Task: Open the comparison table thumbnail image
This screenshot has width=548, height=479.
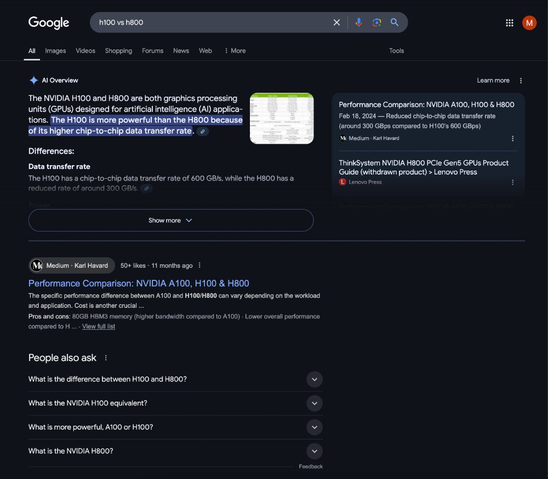Action: coord(282,119)
